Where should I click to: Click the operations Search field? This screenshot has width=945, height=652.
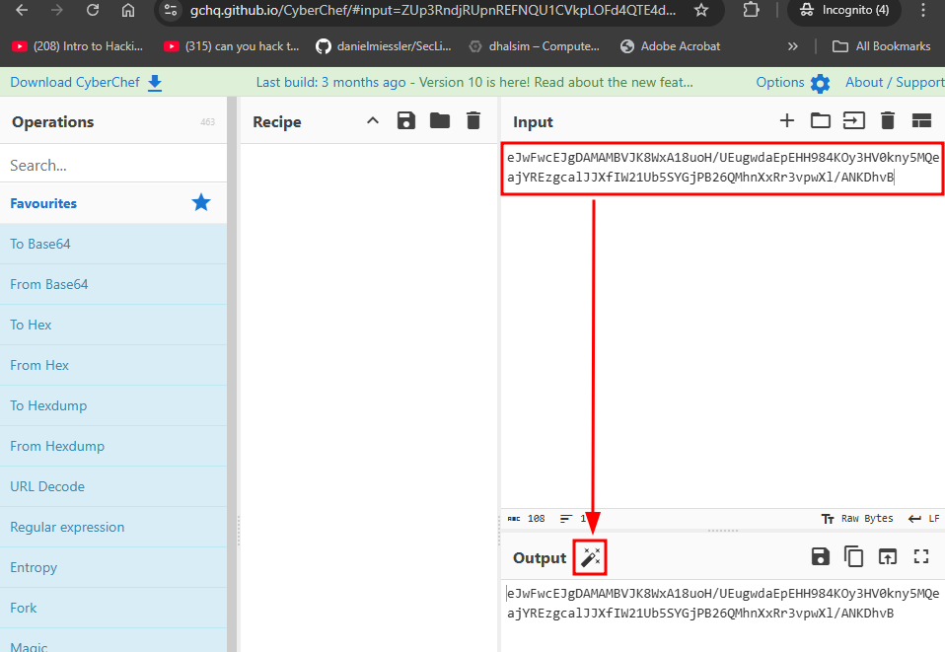113,165
